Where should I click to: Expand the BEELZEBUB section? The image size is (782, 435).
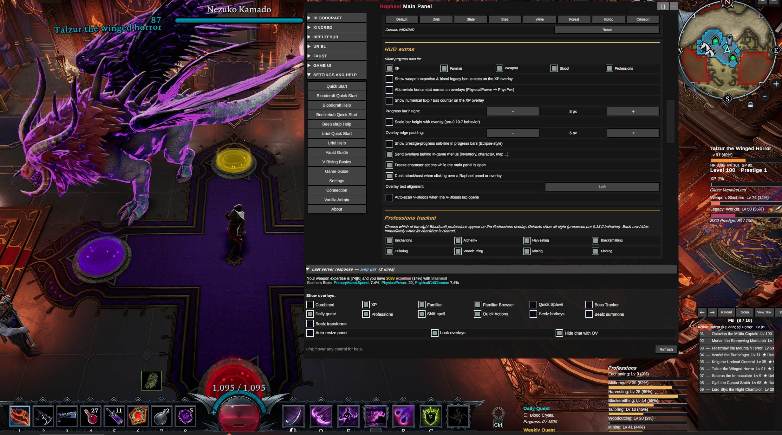point(337,37)
